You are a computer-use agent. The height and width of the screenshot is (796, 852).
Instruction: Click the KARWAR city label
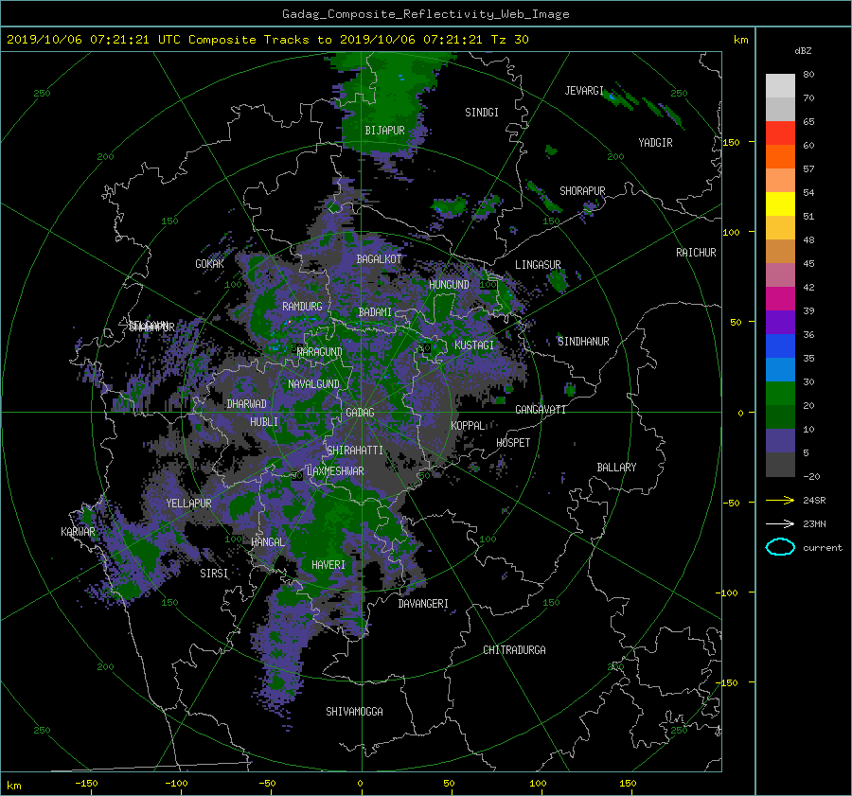point(78,531)
